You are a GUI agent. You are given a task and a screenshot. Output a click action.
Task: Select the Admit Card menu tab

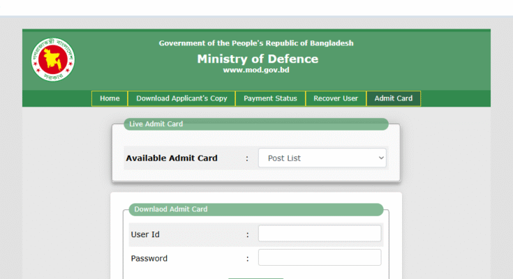pyautogui.click(x=394, y=98)
